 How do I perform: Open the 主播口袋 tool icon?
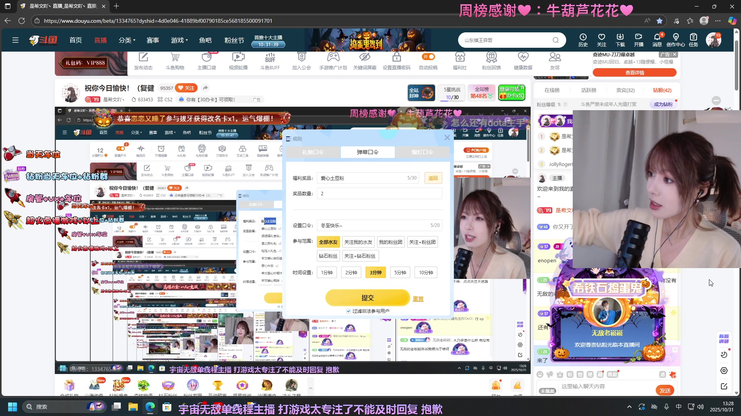206,61
